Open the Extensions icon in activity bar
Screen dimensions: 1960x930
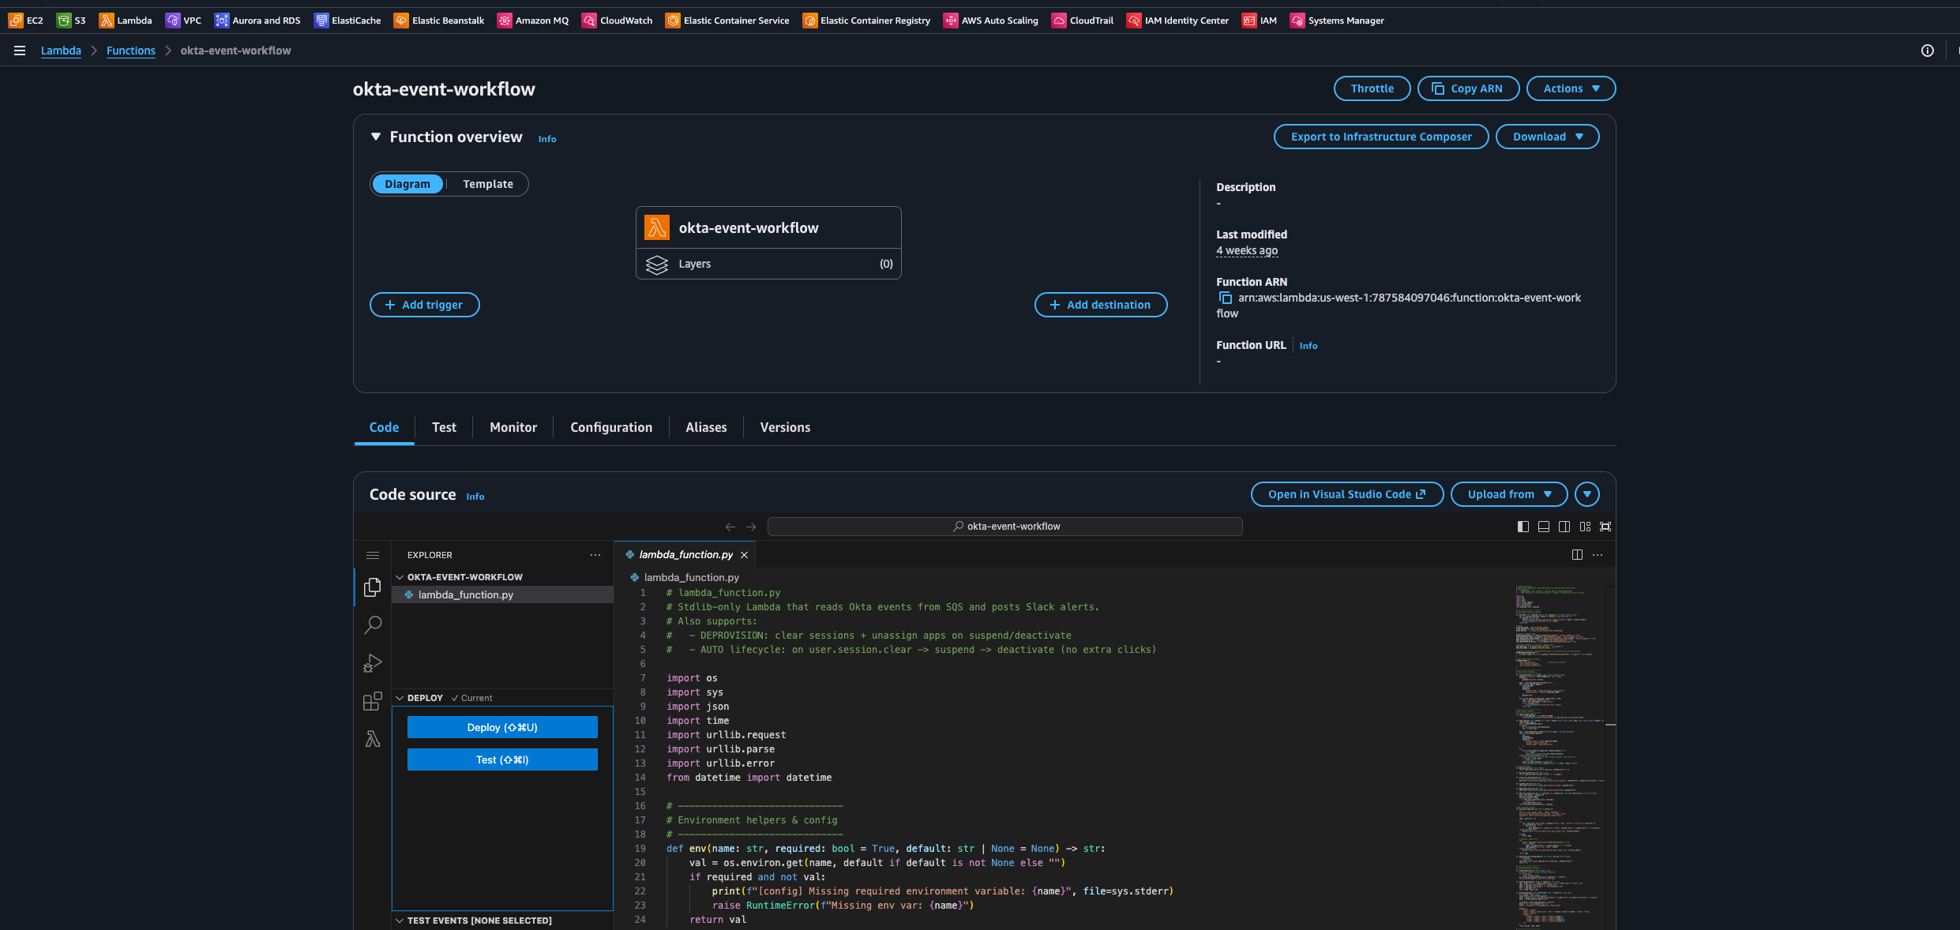coord(373,701)
